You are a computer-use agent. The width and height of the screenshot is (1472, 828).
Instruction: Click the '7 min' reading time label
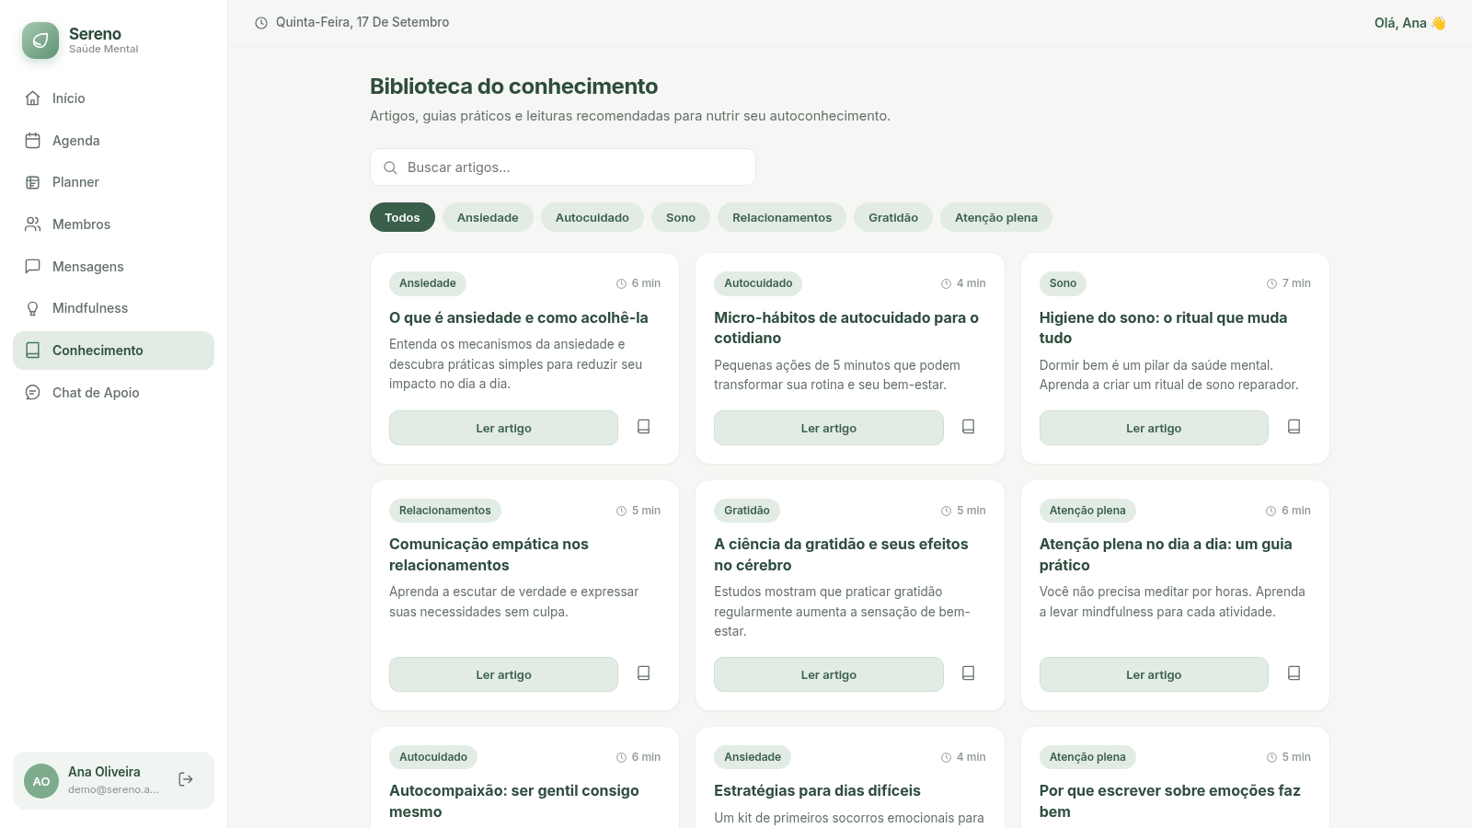coord(1296,283)
